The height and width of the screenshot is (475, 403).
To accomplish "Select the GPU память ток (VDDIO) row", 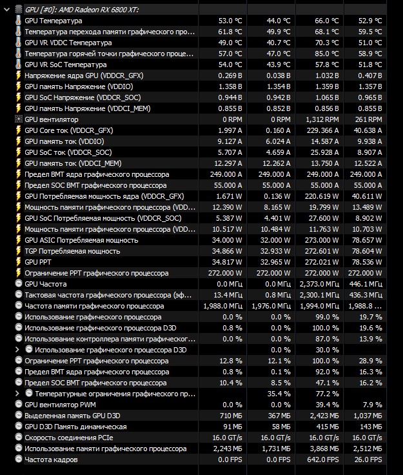I will tap(201, 141).
